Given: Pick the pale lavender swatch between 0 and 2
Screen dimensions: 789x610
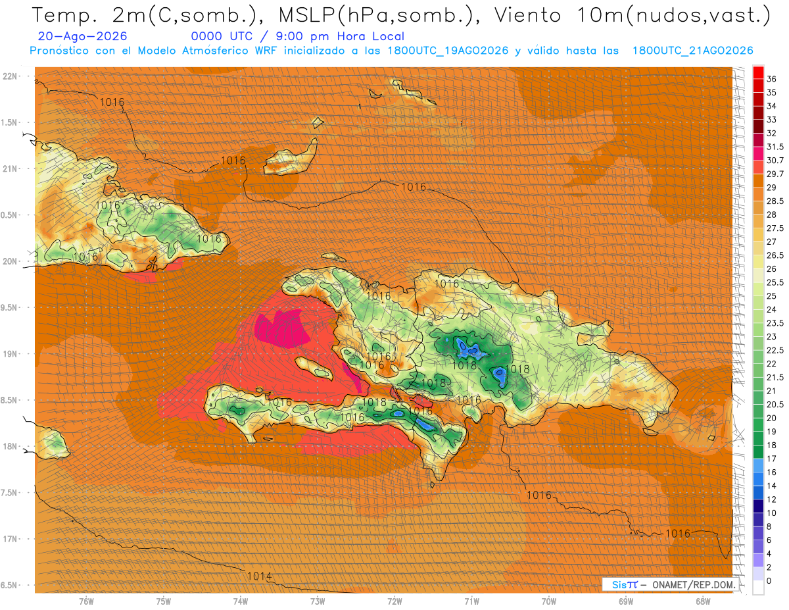Looking at the screenshot, I should (758, 573).
